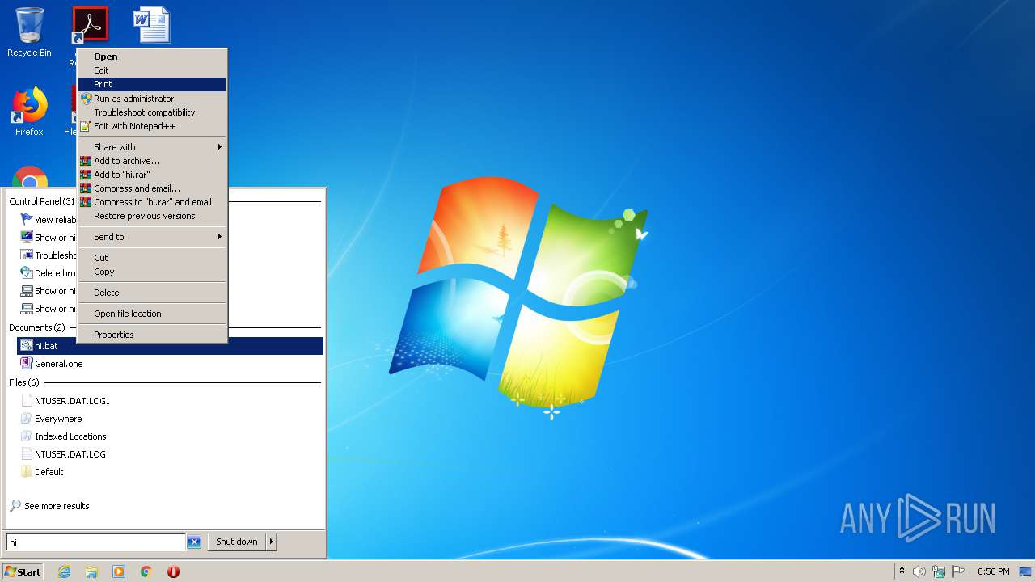Viewport: 1035px width, 582px height.
Task: Choose Open in the context menu
Action: (152, 57)
